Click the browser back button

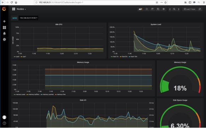point(3,2)
